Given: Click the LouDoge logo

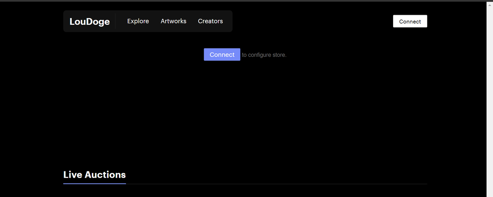Looking at the screenshot, I should tap(90, 21).
